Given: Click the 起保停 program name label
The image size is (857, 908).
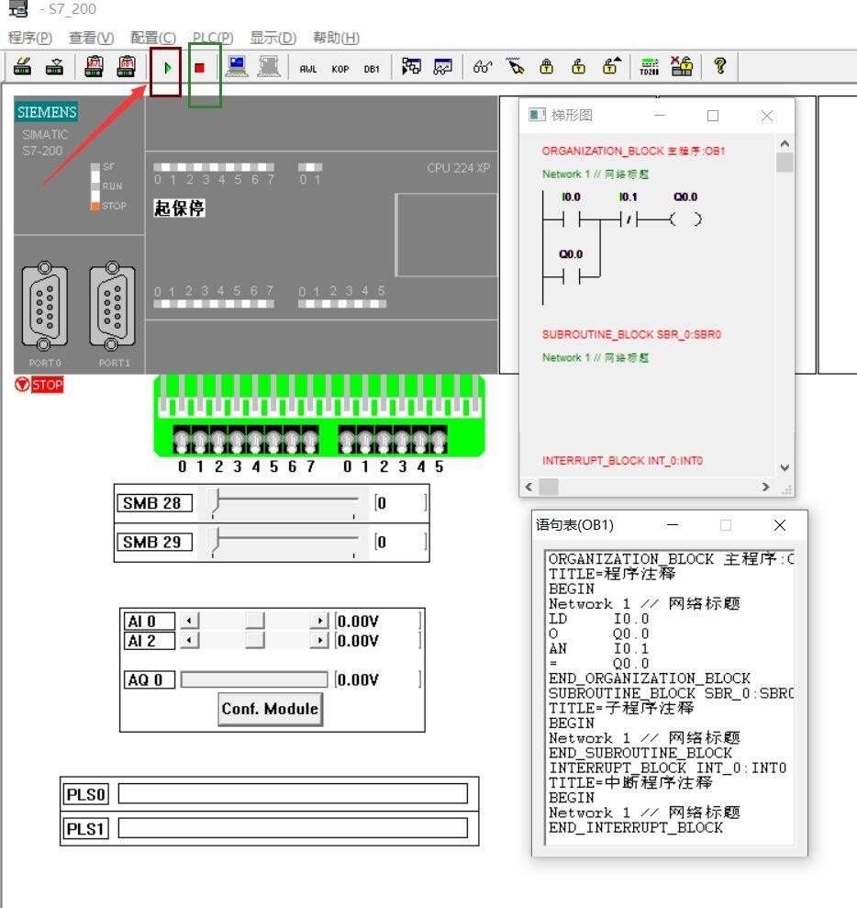Looking at the screenshot, I should tap(179, 207).
